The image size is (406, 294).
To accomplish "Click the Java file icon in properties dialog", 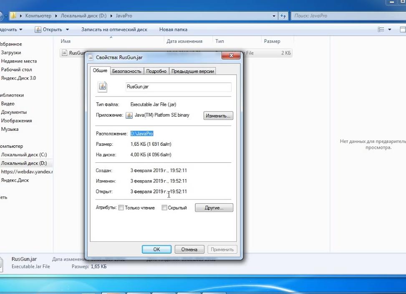I will tap(102, 87).
